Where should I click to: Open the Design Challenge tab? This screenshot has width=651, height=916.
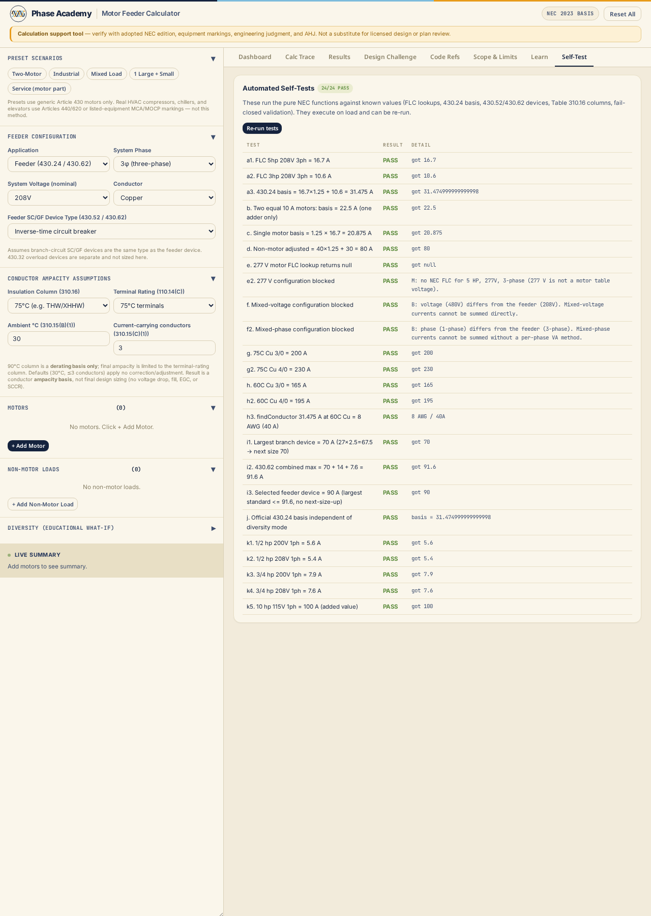tap(390, 57)
